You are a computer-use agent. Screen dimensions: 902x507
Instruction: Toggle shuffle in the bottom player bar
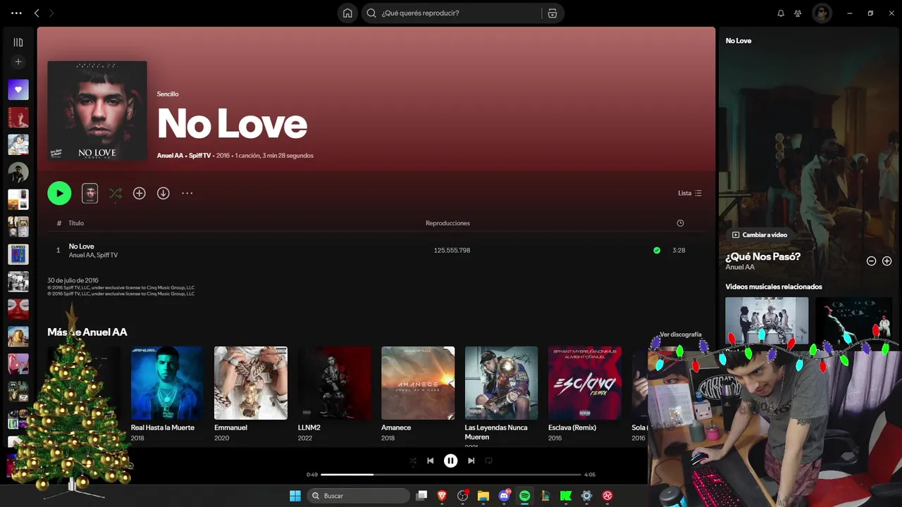(x=413, y=461)
